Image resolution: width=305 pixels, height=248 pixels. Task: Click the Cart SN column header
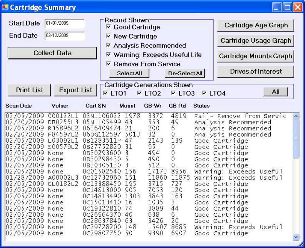95,106
